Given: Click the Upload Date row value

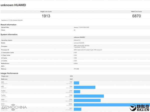Looking at the screenshot, I should point(81,27).
